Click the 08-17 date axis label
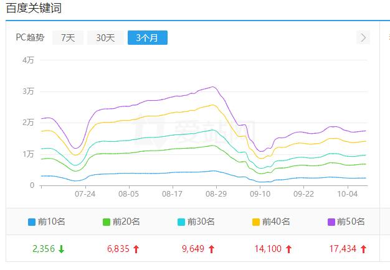Screen dimensions: 390x270 pos(173,194)
